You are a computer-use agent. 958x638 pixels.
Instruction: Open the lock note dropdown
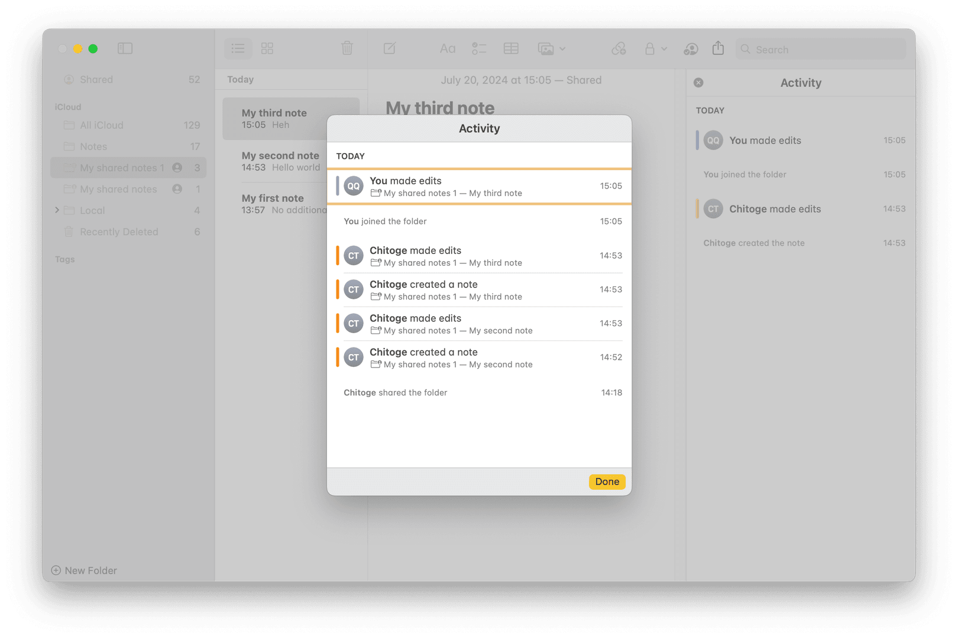(x=655, y=49)
